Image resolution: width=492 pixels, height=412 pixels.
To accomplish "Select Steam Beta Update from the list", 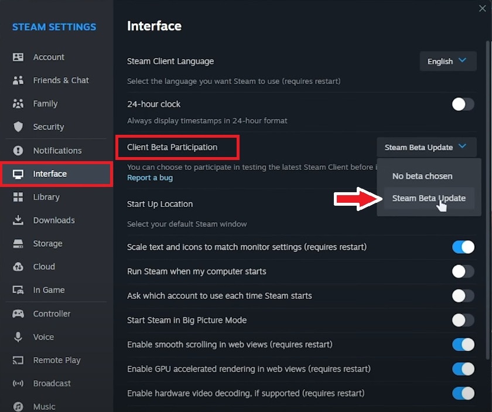I will [428, 198].
